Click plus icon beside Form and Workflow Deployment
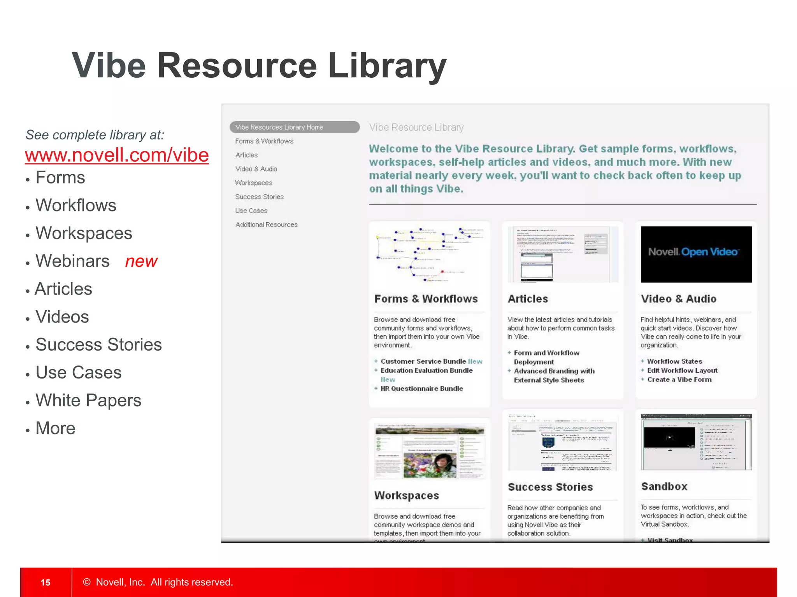 509,353
